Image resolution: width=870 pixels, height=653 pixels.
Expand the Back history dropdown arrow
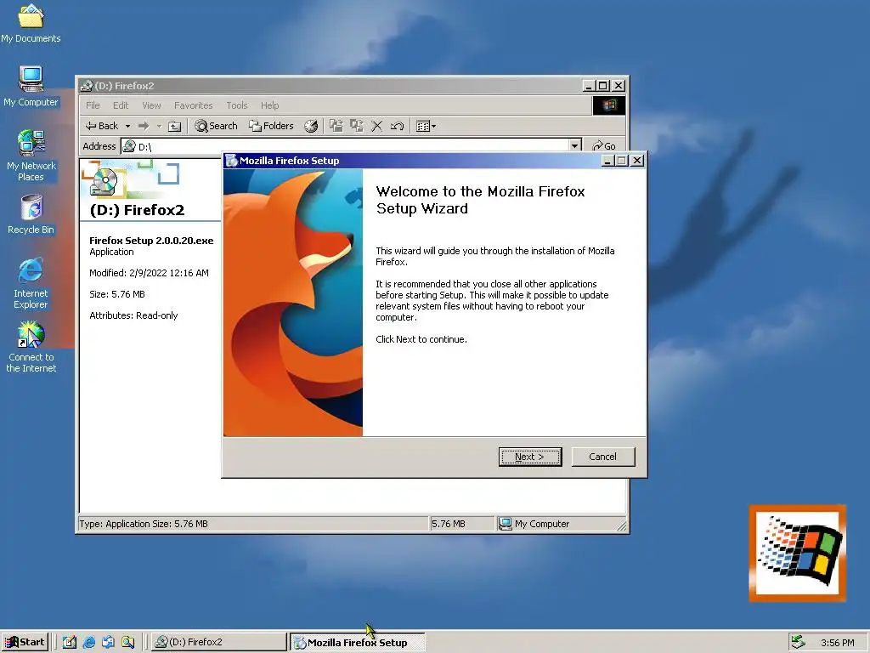[127, 126]
